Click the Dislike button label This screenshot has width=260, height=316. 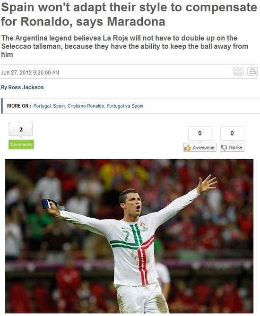(235, 147)
